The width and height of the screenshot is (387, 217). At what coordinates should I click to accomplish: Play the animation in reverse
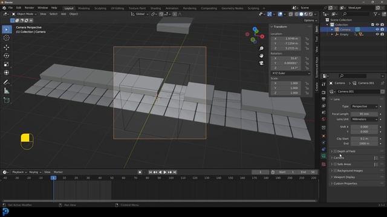point(160,172)
